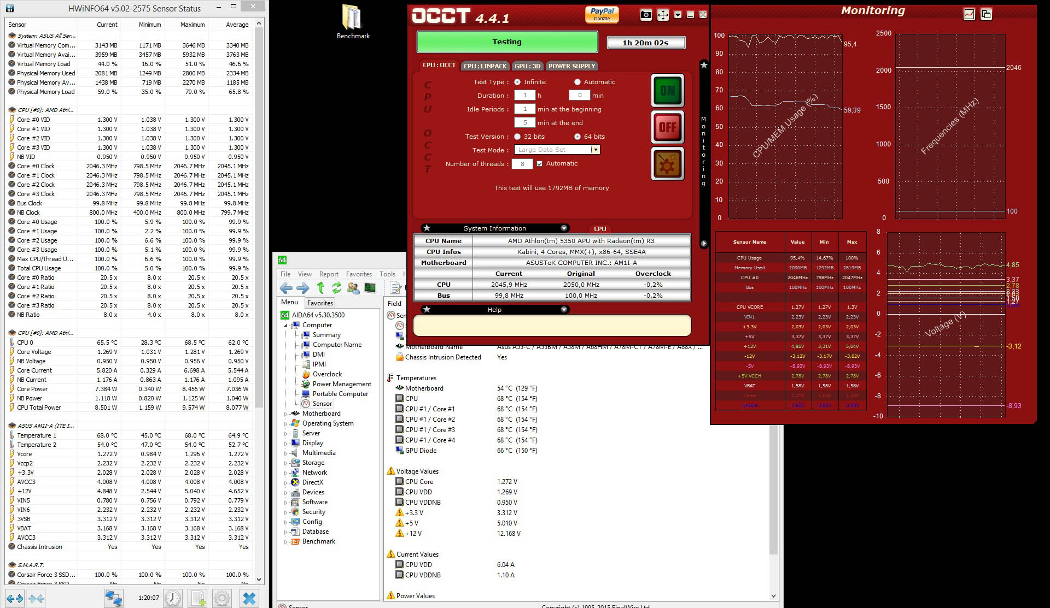
Task: Switch to the GPU:3D tab
Action: [x=527, y=66]
